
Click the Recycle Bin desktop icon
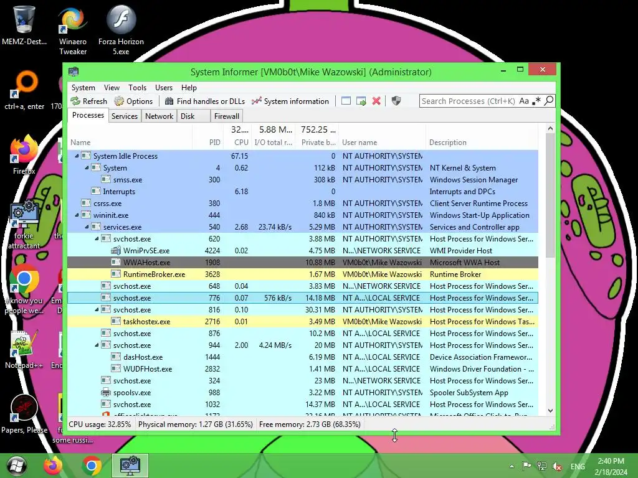pos(24,25)
